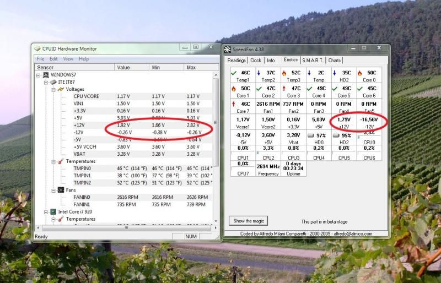Viewport: 441px width, 283px height.
Task: Collapse the ITE IT87 Temperatures node
Action: tap(53, 161)
